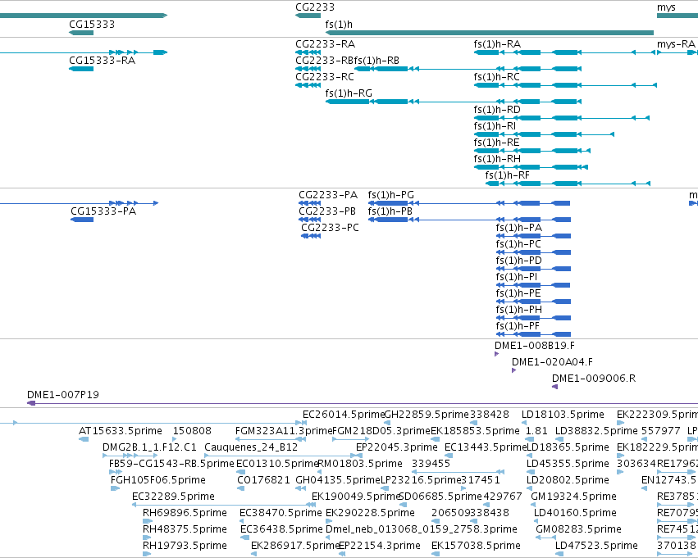Select EST EP22045.3prime

click(x=397, y=447)
